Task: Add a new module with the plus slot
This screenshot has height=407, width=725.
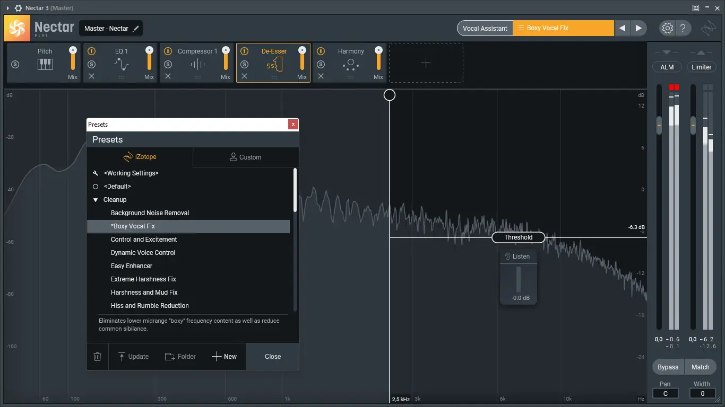Action: (426, 63)
